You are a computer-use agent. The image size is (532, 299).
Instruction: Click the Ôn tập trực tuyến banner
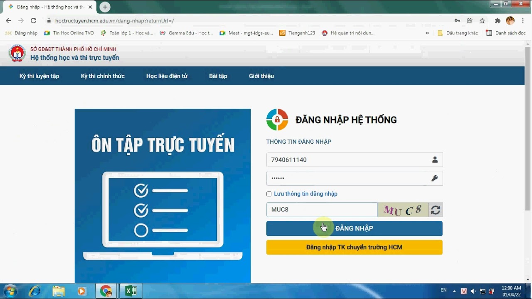click(x=163, y=196)
